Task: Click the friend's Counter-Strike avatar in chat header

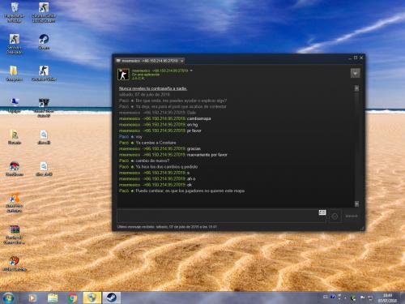Action: (x=123, y=75)
